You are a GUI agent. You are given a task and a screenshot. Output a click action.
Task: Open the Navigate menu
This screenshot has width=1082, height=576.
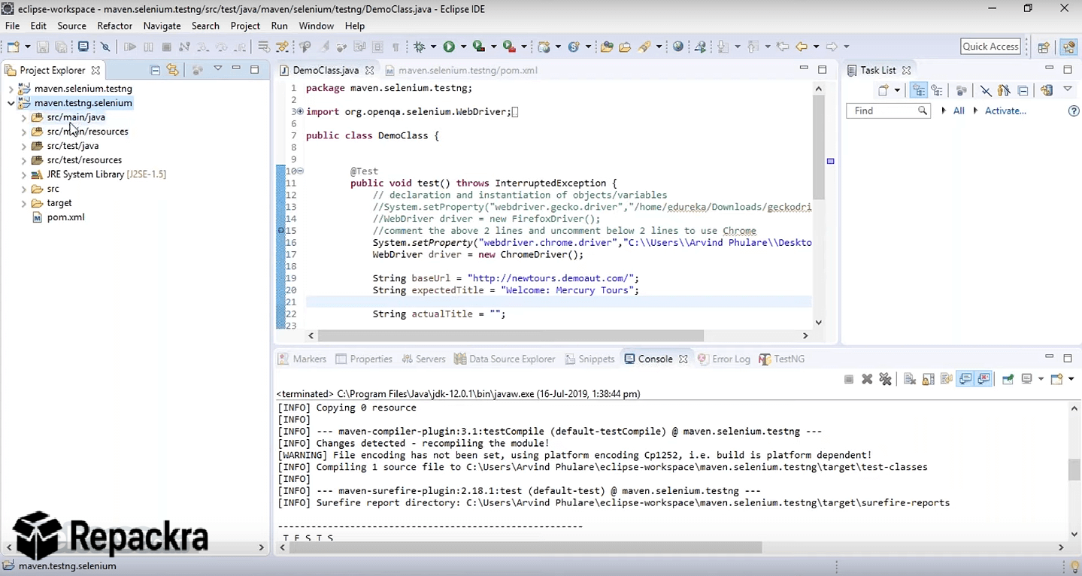(162, 26)
